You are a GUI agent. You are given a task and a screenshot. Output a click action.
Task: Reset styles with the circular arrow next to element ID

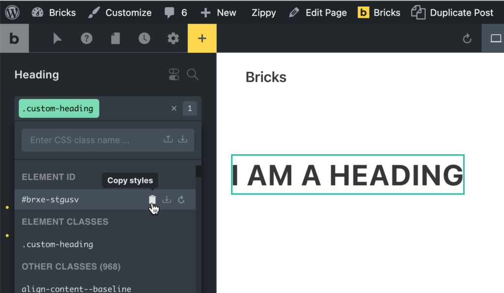pos(181,199)
